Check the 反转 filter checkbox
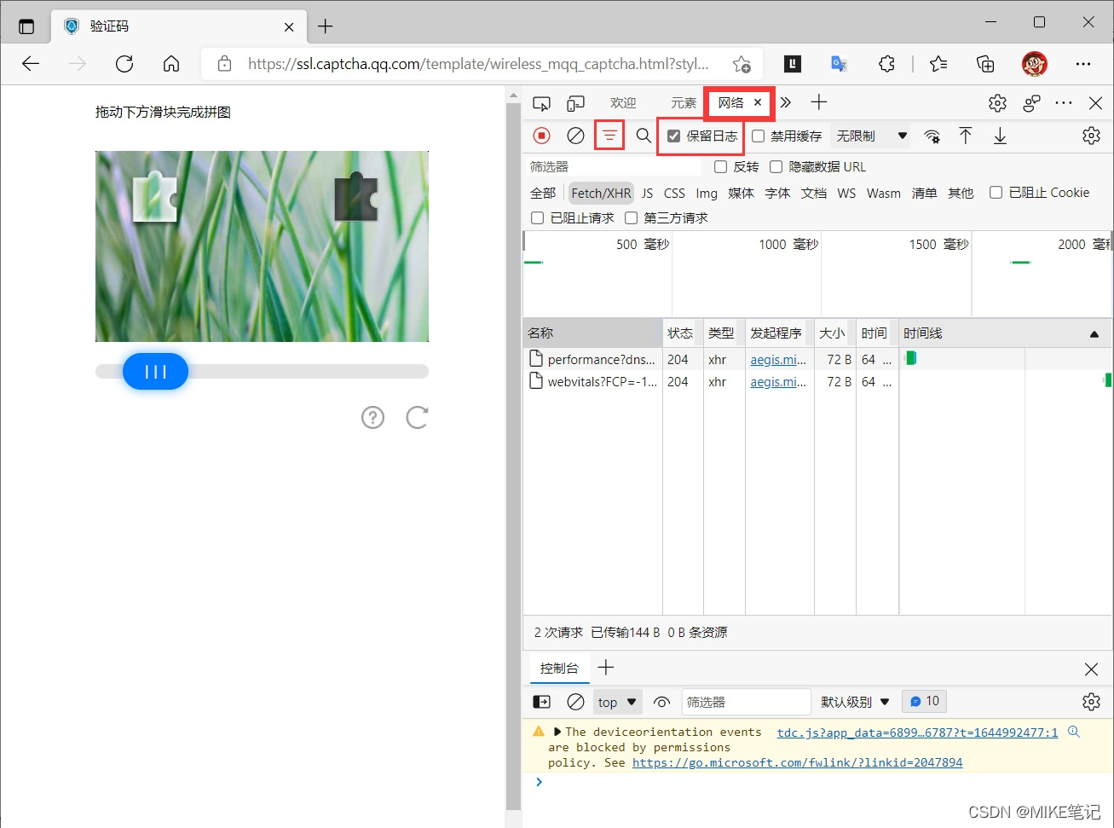This screenshot has height=828, width=1114. tap(721, 167)
